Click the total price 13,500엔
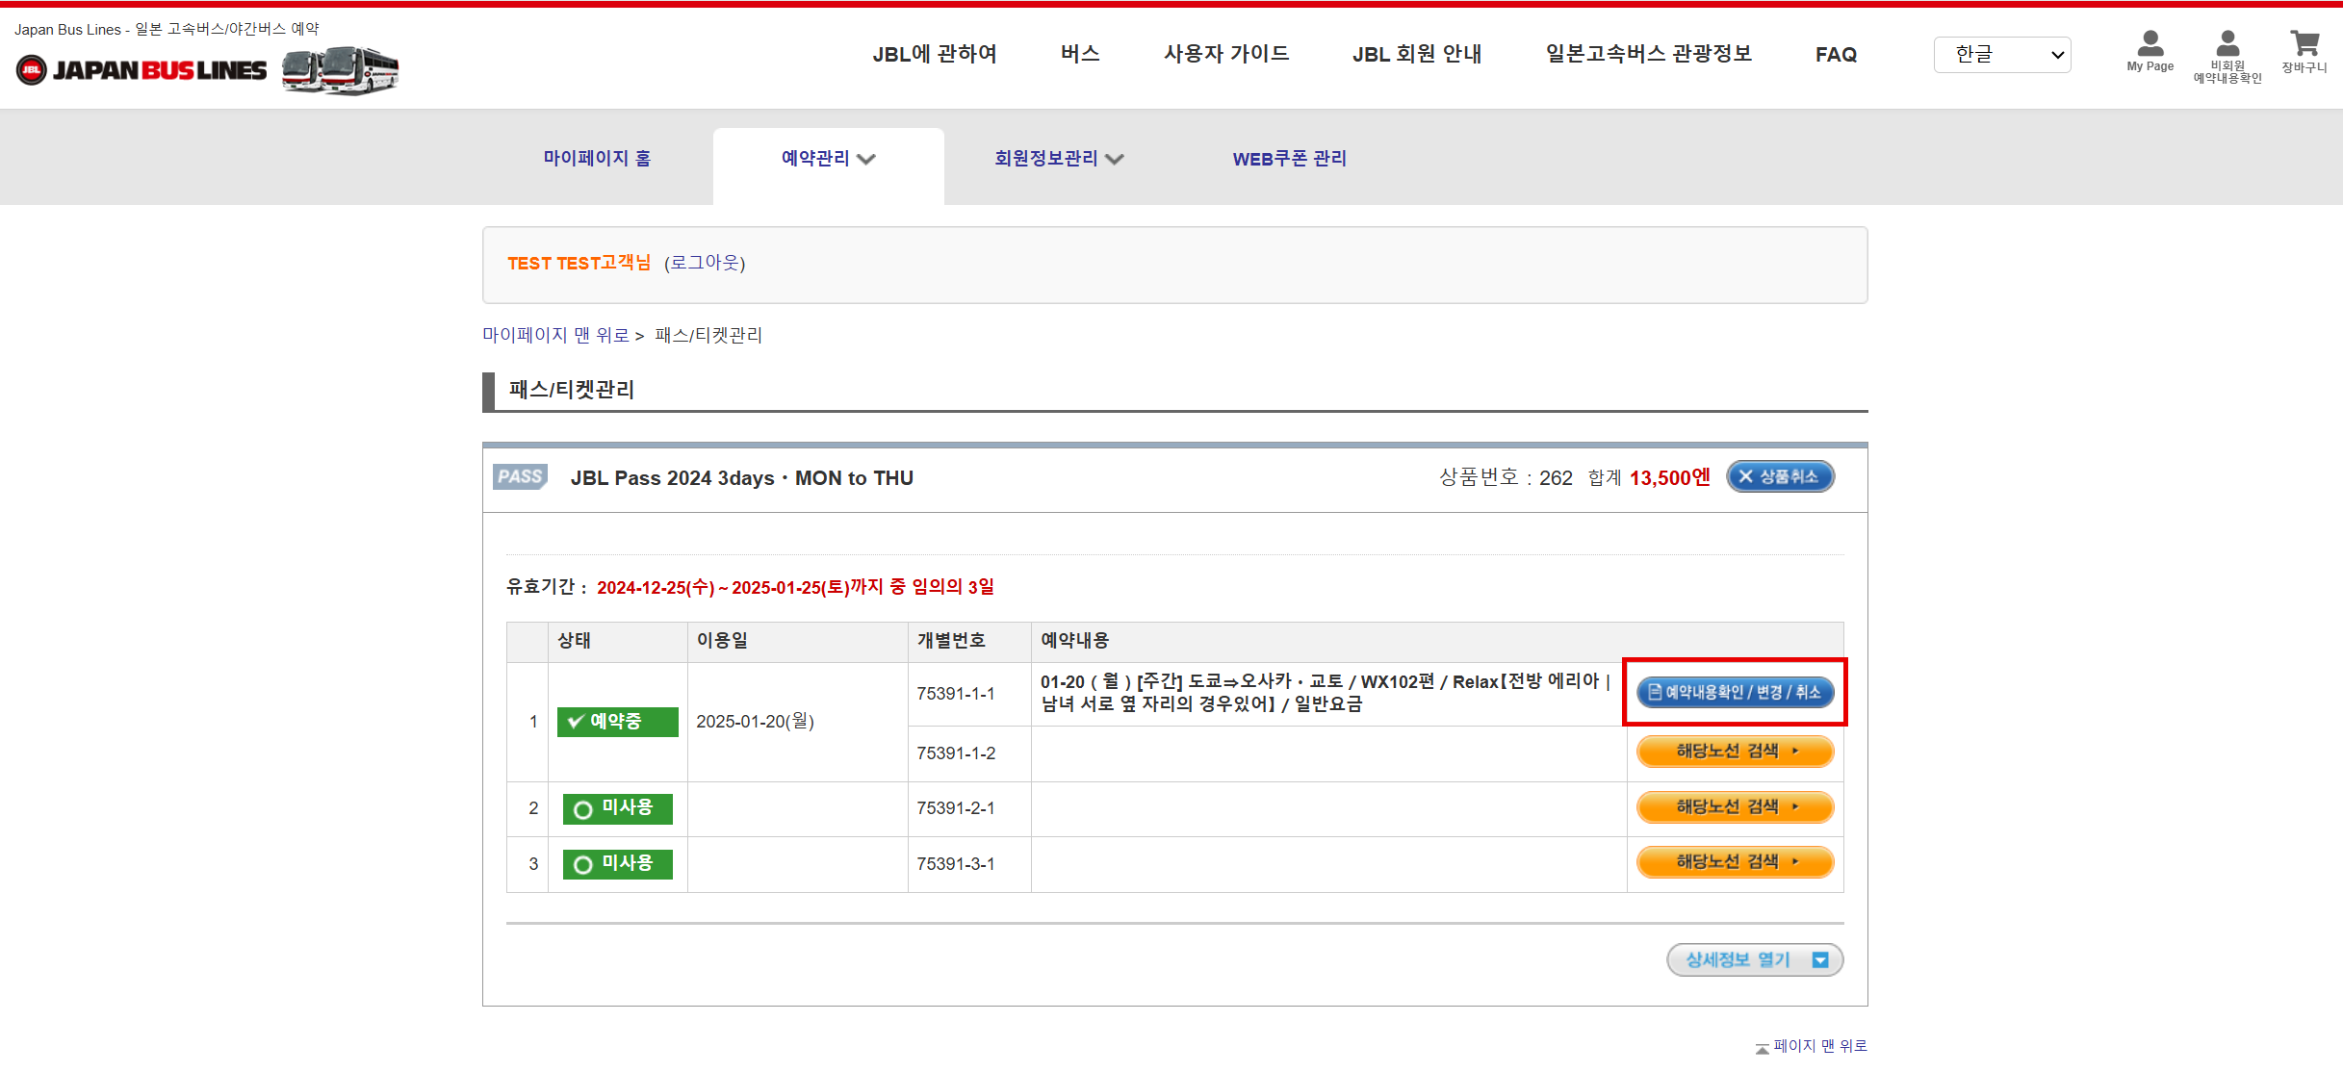Screen dimensions: 2343x1072 1670,478
